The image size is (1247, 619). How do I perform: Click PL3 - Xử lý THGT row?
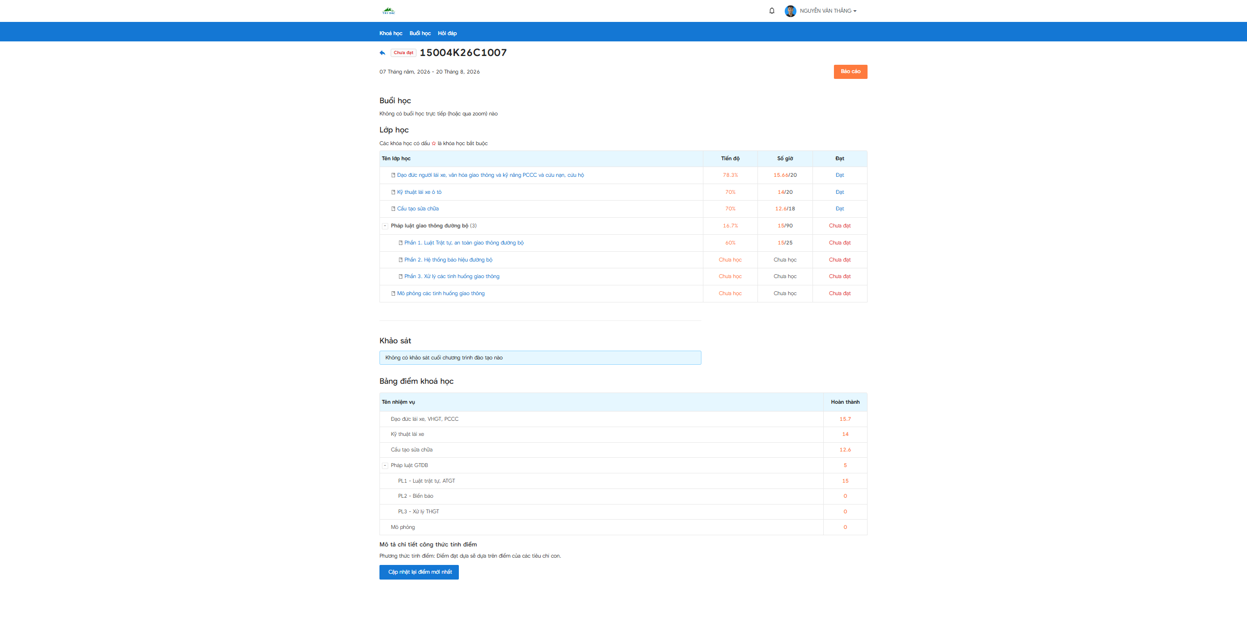click(623, 512)
